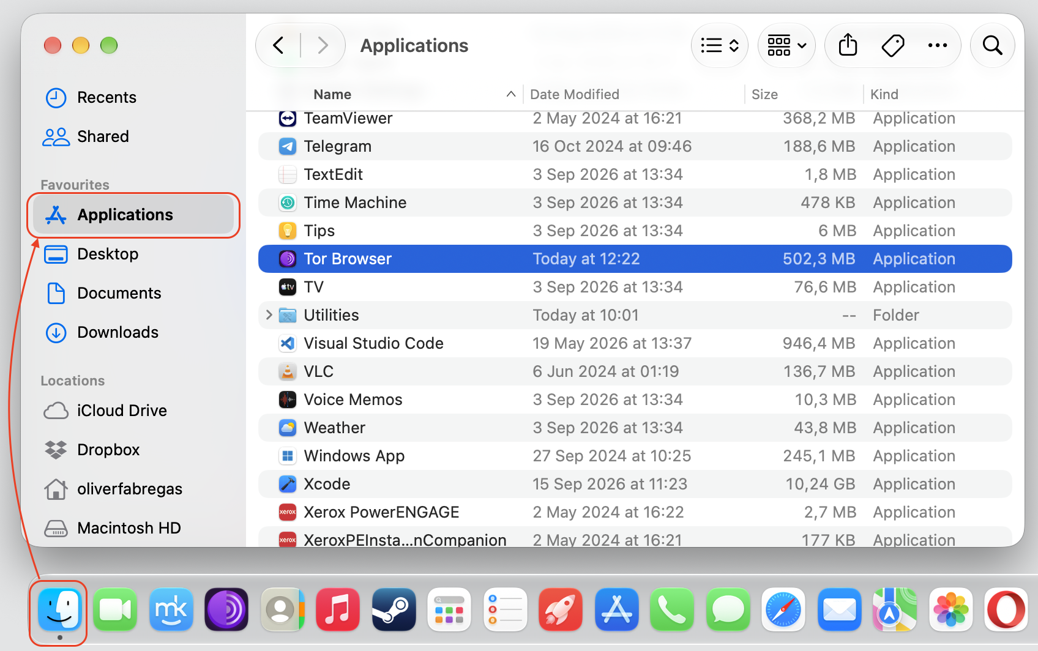Image resolution: width=1038 pixels, height=651 pixels.
Task: Launch Photos from the Dock
Action: (951, 609)
